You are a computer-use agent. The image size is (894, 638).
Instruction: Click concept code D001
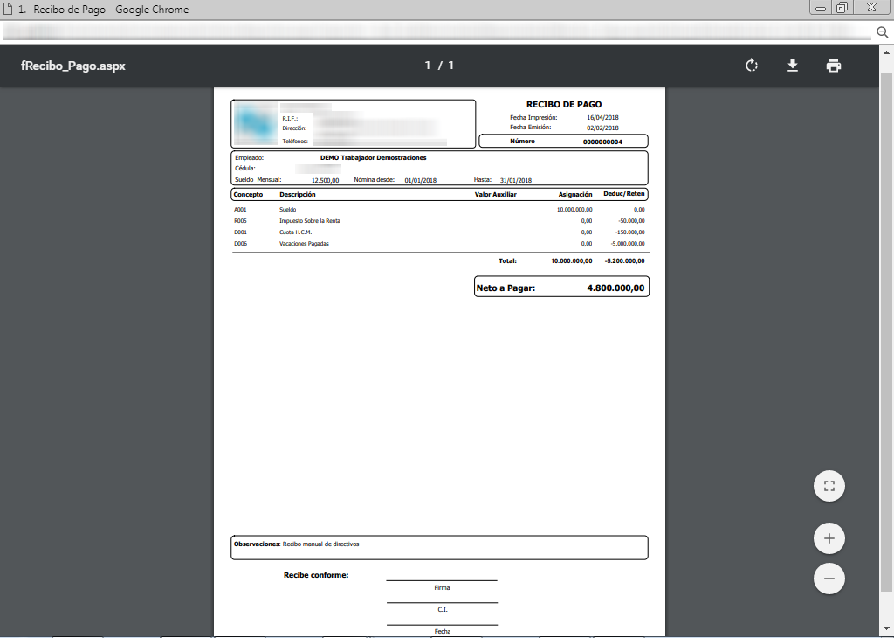point(240,232)
